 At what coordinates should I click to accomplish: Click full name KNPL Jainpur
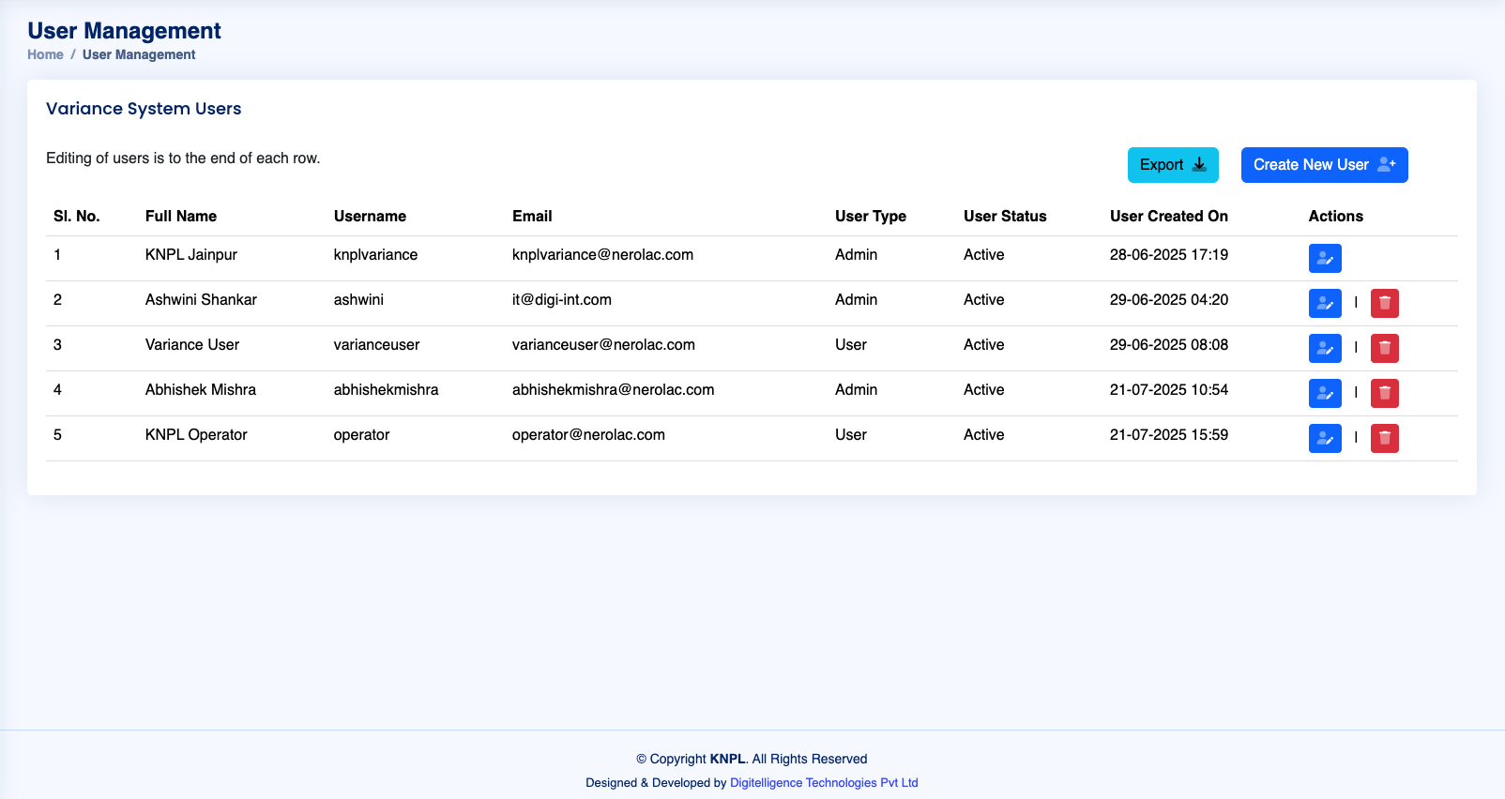pyautogui.click(x=191, y=255)
